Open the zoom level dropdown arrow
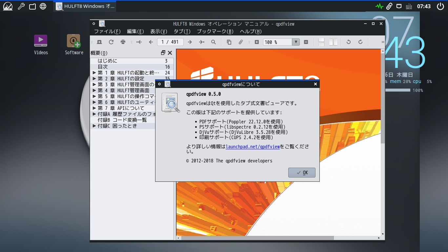448x252 pixels. [x=296, y=42]
